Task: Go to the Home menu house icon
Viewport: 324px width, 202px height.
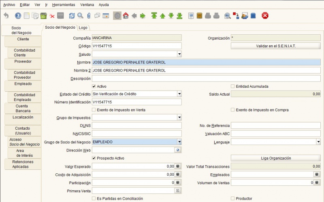Action: coord(126,16)
